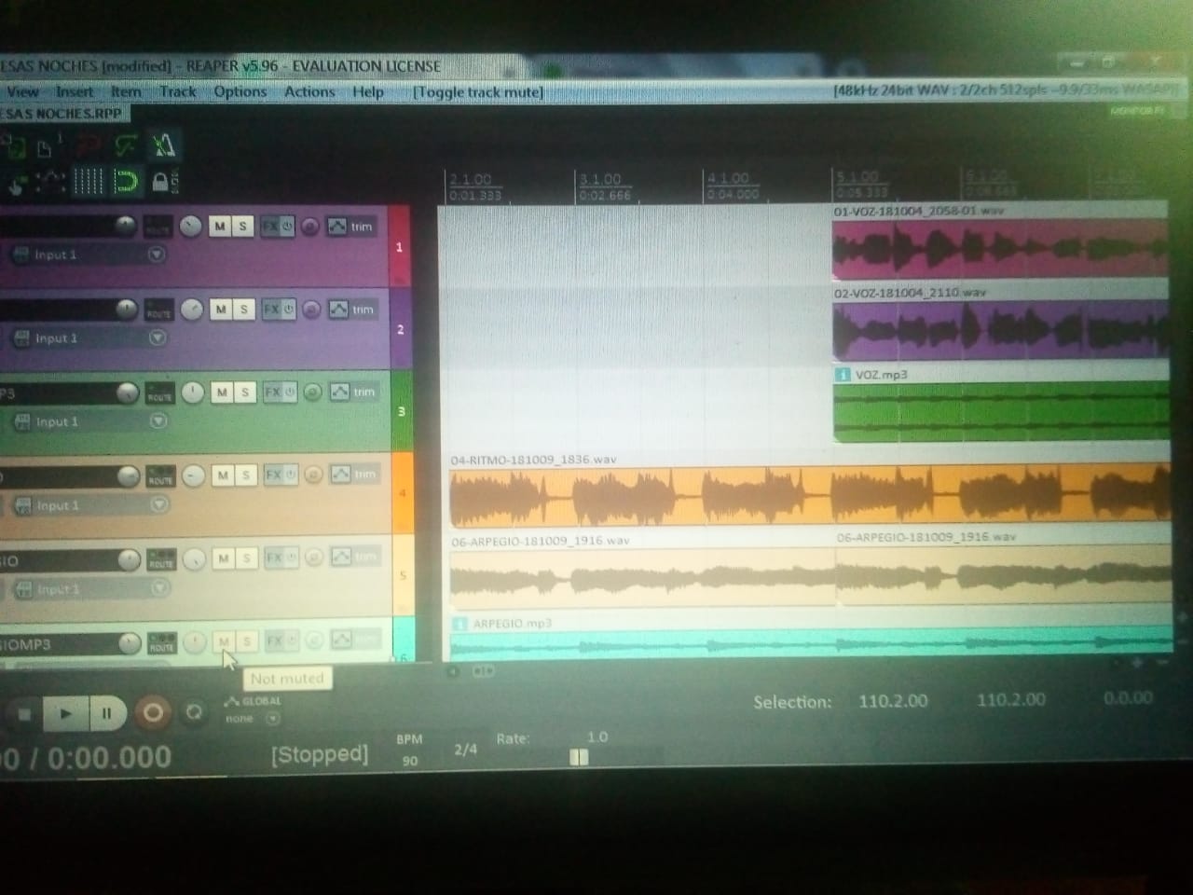Click the volume knob on track 1

[x=125, y=227]
